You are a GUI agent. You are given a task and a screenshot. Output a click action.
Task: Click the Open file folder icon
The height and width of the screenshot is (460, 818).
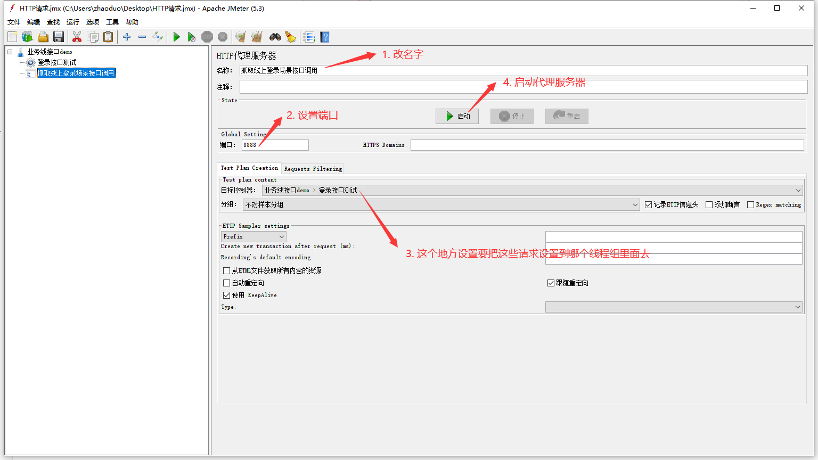click(43, 37)
